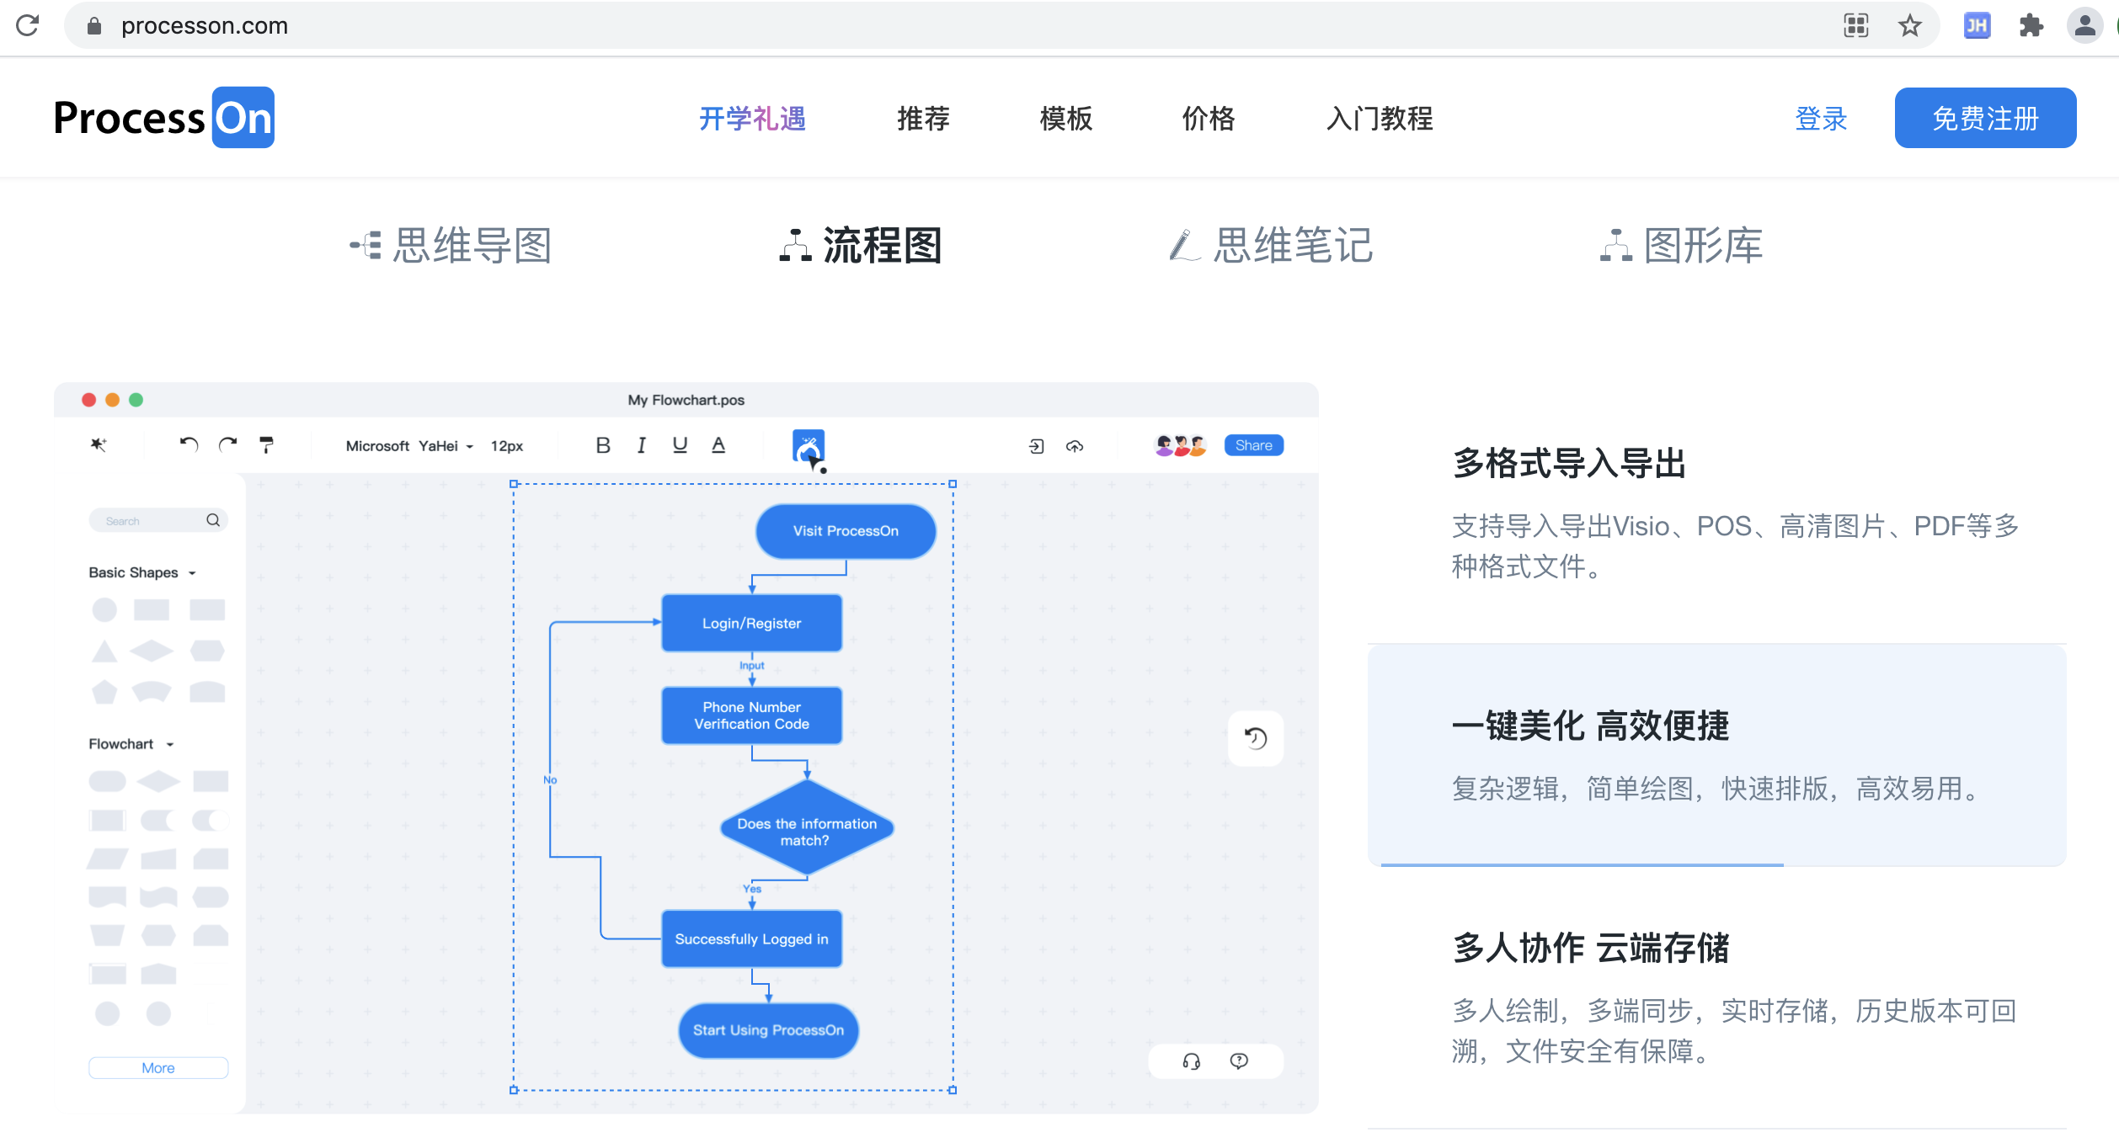2119x1143 pixels.
Task: Click the 登录 link
Action: tap(1821, 118)
